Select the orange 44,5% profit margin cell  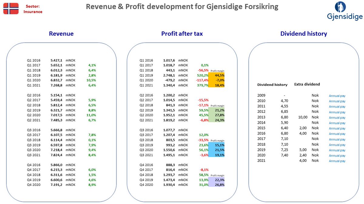pos(217,75)
